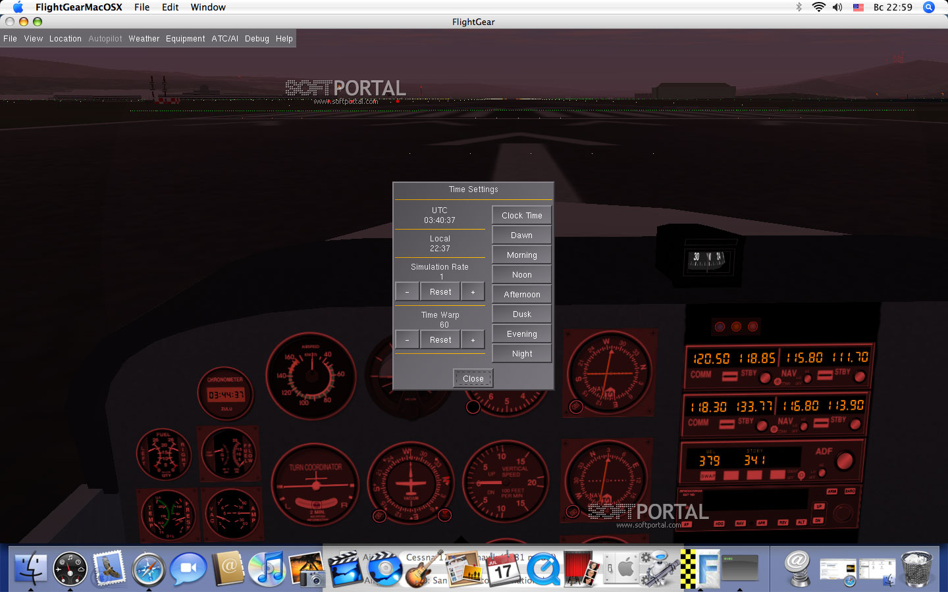Increase Simulation Rate with plus button
Image resolution: width=948 pixels, height=592 pixels.
click(x=473, y=291)
